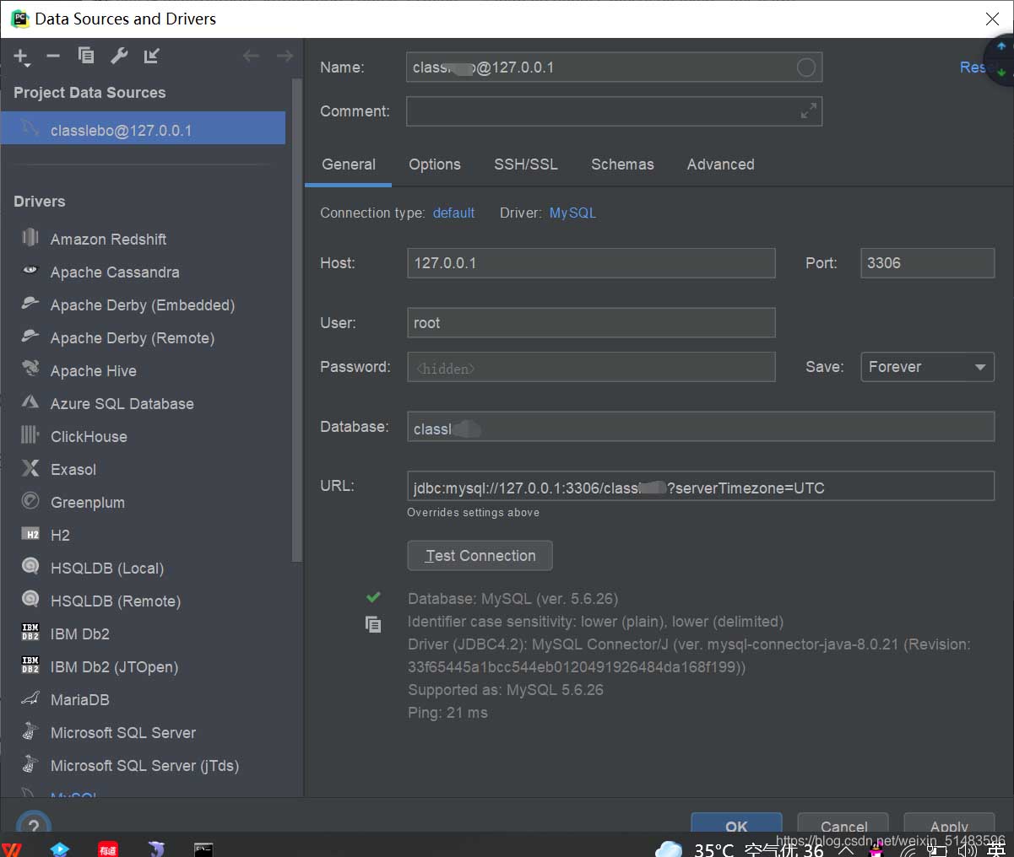Duplicate the selected data source
Image resolution: width=1014 pixels, height=857 pixels.
(86, 56)
